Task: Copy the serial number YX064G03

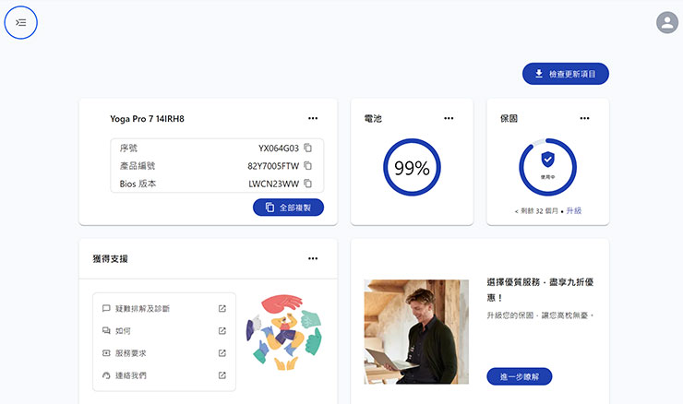Action: (308, 148)
